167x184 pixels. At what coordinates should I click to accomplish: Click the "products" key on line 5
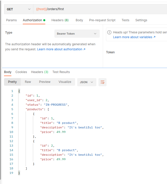click(x=34, y=109)
